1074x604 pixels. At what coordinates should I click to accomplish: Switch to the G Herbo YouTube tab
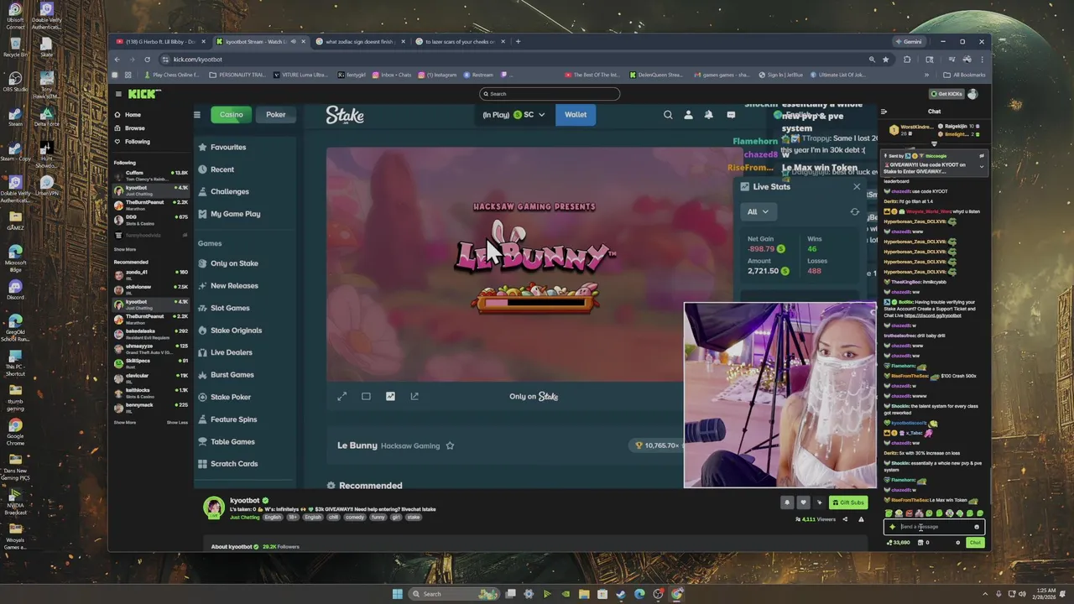click(159, 41)
